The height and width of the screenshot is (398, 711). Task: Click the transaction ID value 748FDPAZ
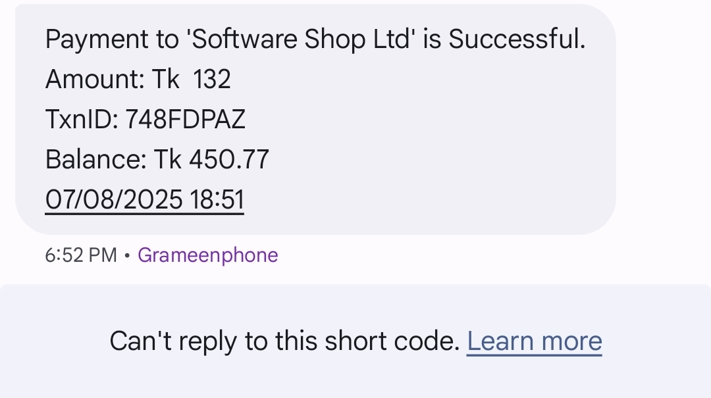pos(185,120)
